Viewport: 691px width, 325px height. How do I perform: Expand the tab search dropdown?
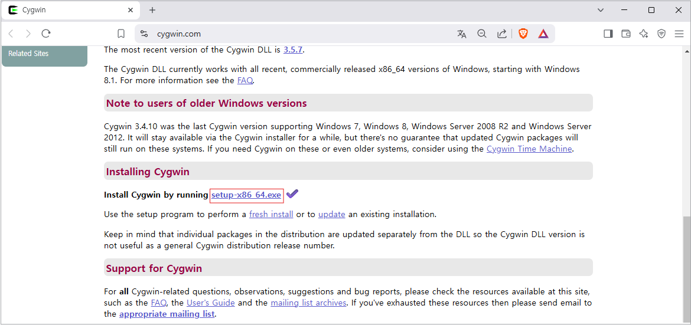click(600, 10)
